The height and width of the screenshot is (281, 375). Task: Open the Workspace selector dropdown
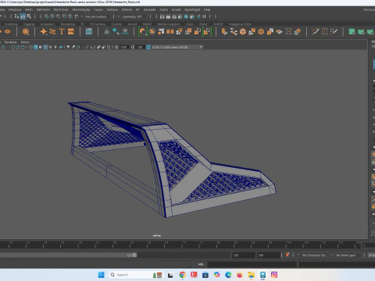pyautogui.click(x=370, y=9)
